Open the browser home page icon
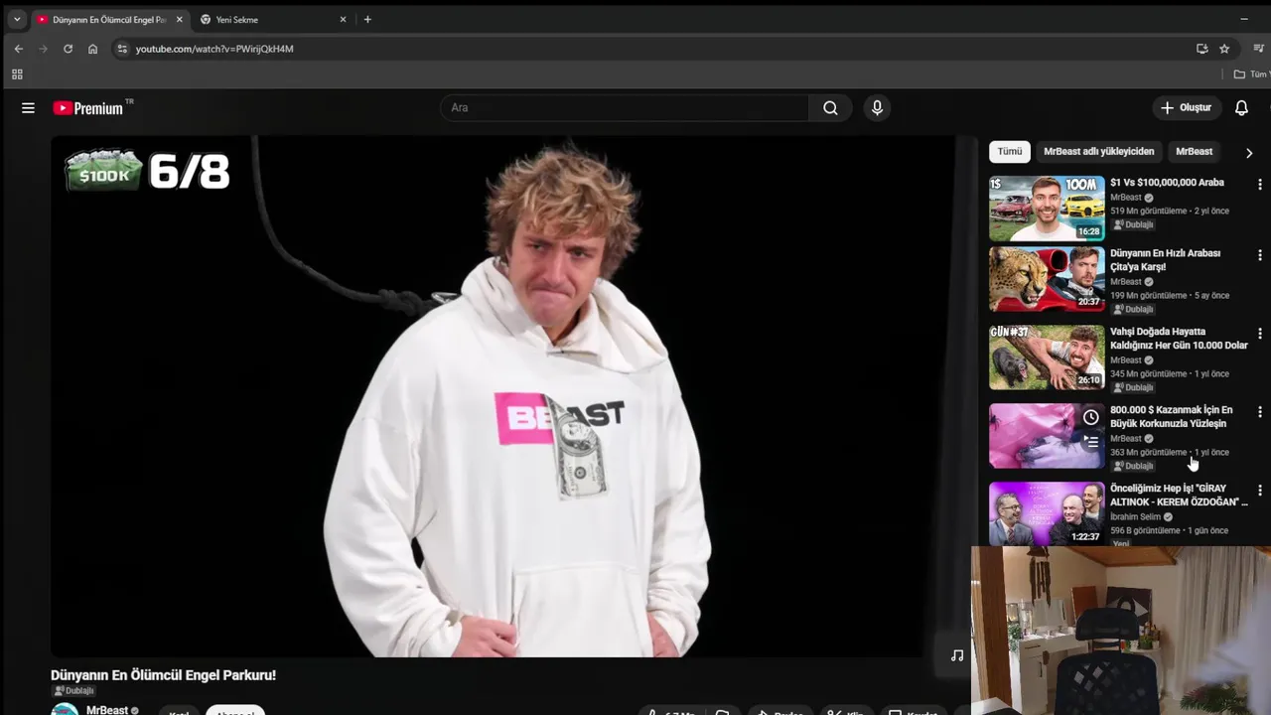1271x715 pixels. coord(92,49)
